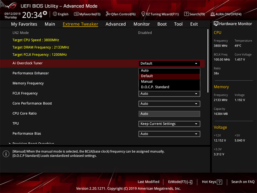Click the 49°C temperature reading
Image resolution: width=257 pixels, height=193 pixels.
click(238, 46)
